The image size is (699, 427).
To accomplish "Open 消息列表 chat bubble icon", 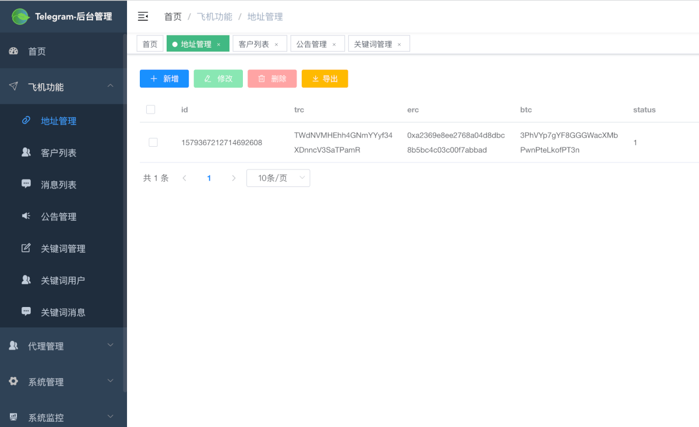I will click(26, 184).
